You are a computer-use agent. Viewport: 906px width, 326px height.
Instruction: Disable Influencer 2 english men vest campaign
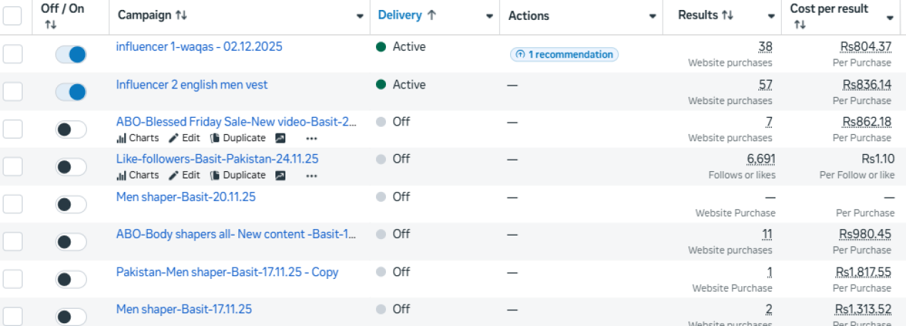(x=71, y=92)
